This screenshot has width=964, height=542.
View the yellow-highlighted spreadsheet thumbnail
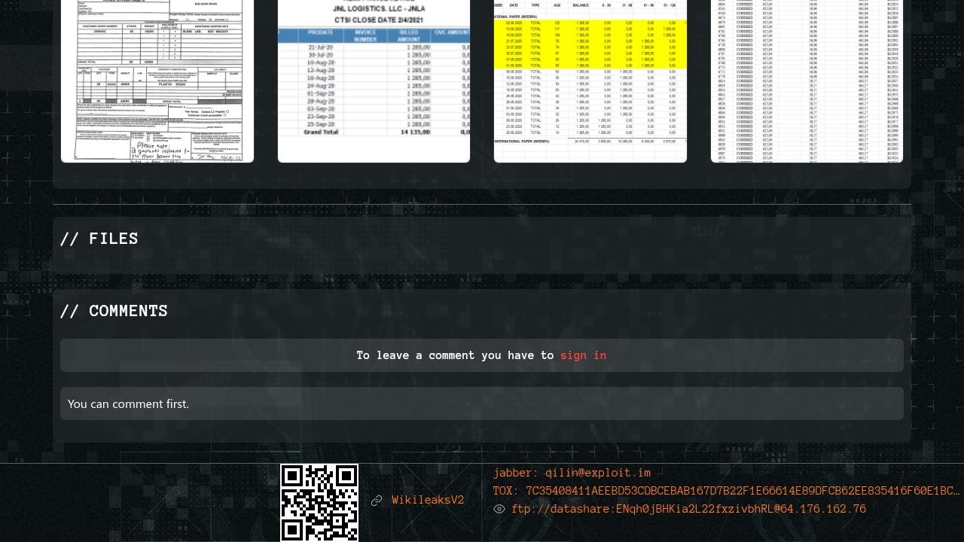pyautogui.click(x=590, y=81)
